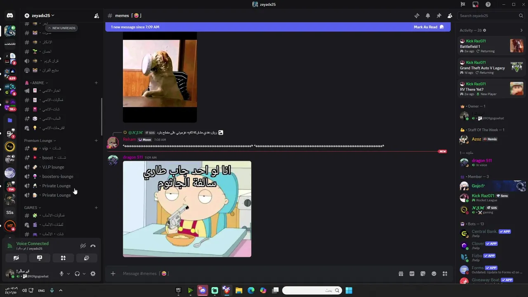Collapse the Premium Lounge category
Viewport: 528px width, 297px height.
(x=40, y=141)
